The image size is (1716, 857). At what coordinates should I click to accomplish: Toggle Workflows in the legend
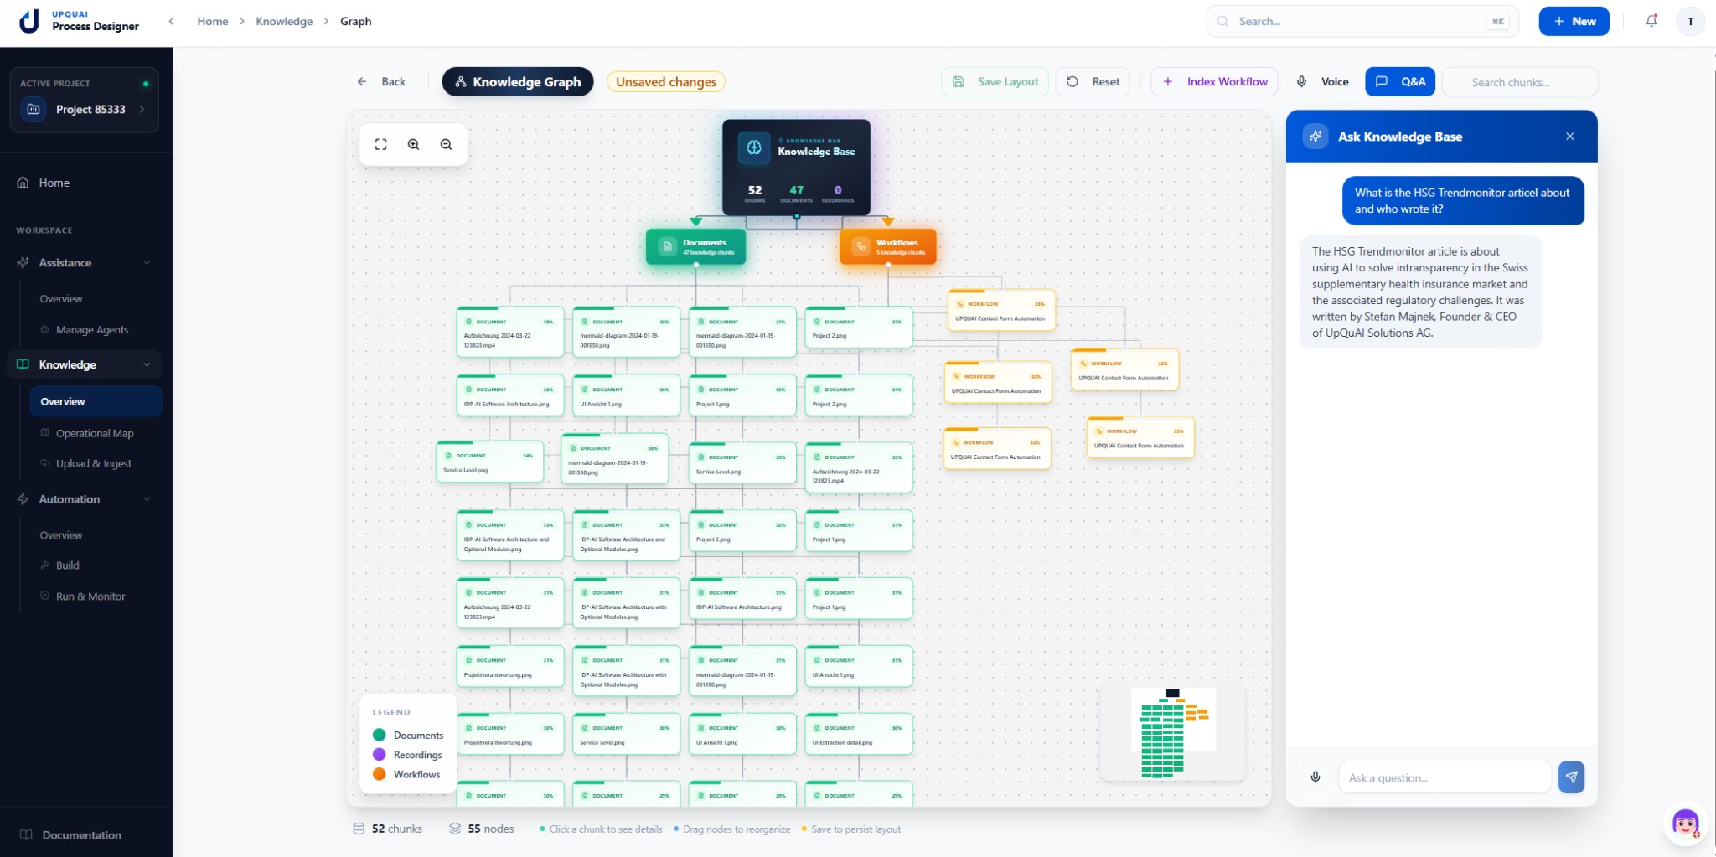click(406, 774)
